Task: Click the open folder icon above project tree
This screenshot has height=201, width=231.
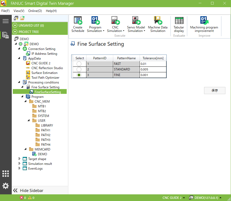Action: tap(22, 18)
